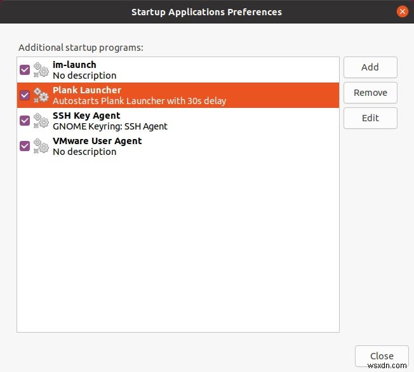Select the SSH Key Agent entry name
This screenshot has height=372, width=414.
click(x=86, y=116)
